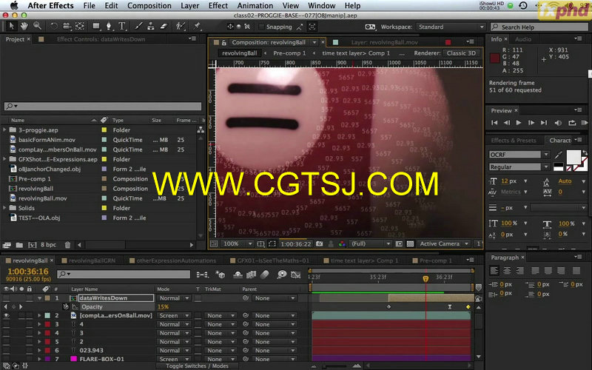Viewport: 592px width, 370px height.
Task: Click text fill color swatch in Character
Action: pos(573,157)
